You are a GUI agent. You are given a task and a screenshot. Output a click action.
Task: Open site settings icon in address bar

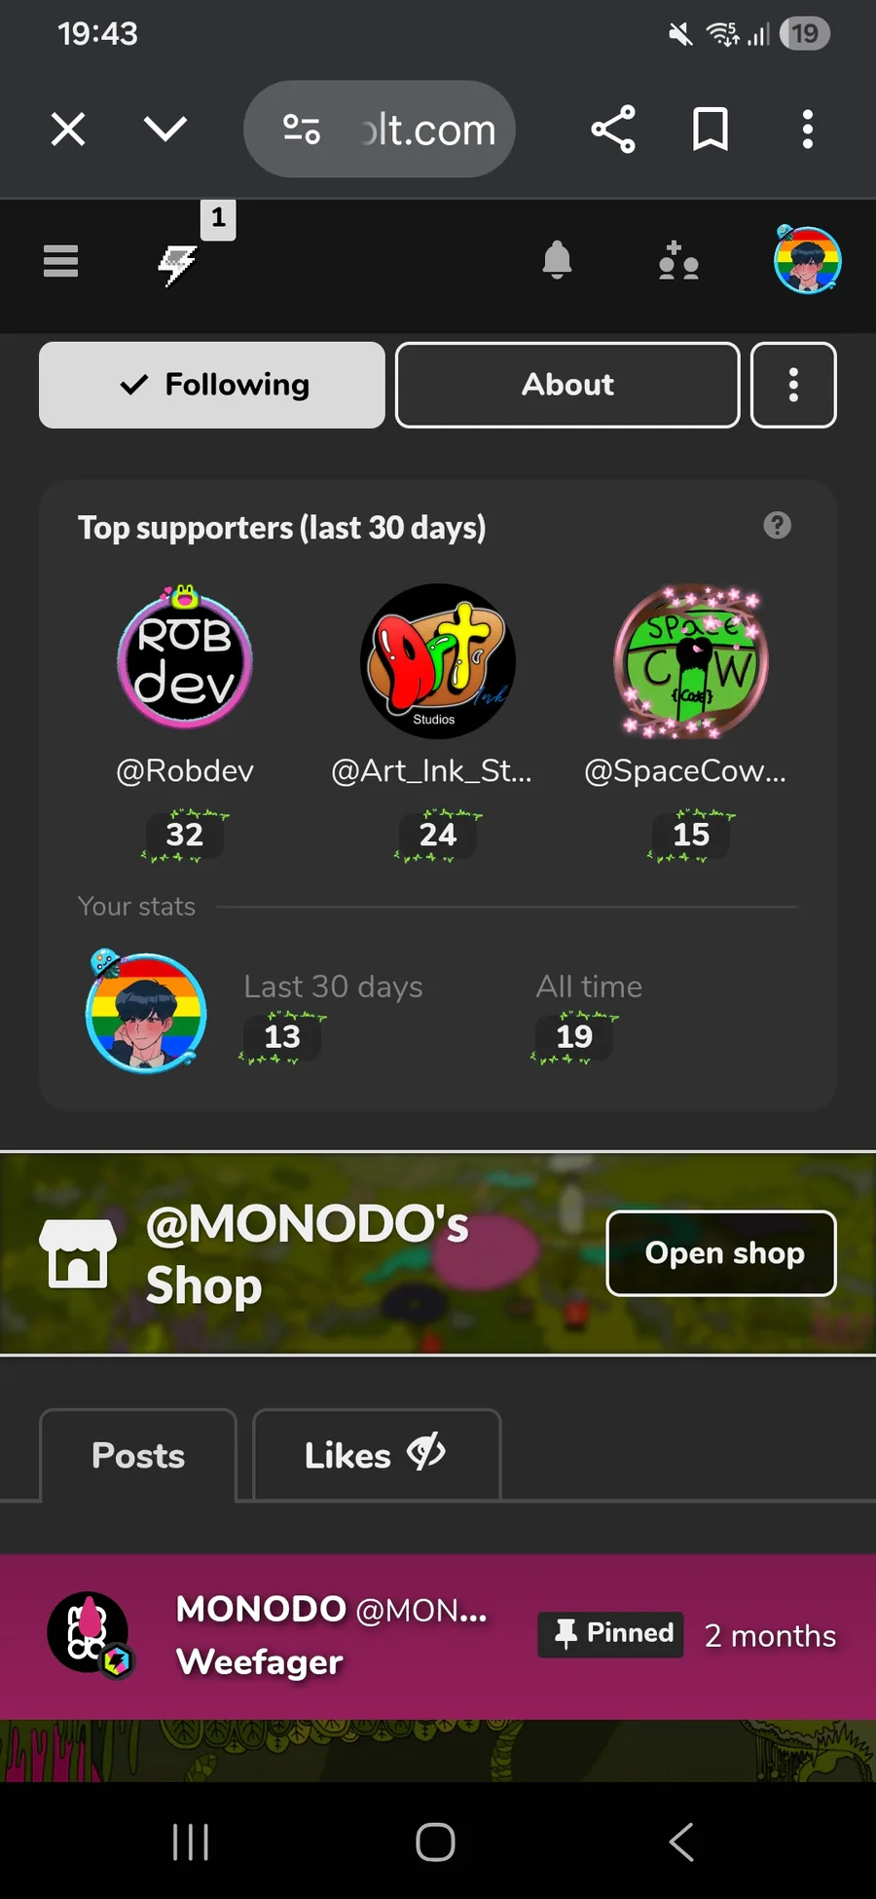[301, 129]
